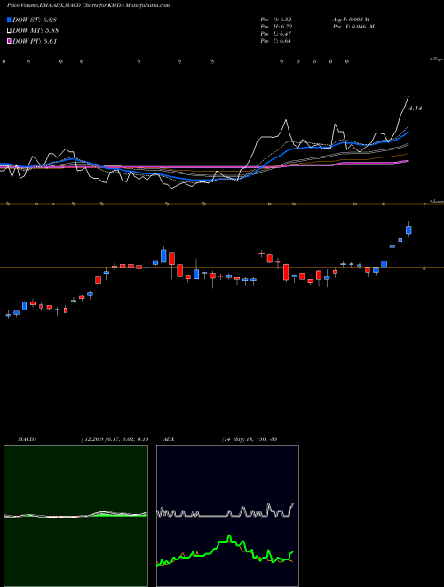
Task: Click the bright green ADX line peak
Action: click(229, 537)
